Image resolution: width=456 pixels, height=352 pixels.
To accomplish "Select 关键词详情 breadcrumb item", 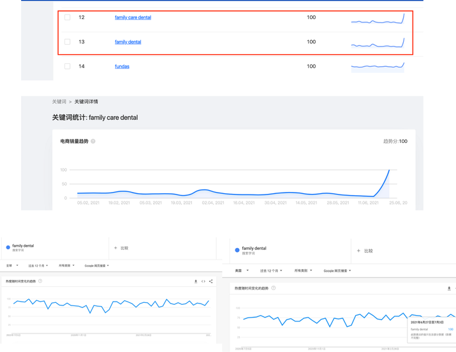I will pos(86,101).
